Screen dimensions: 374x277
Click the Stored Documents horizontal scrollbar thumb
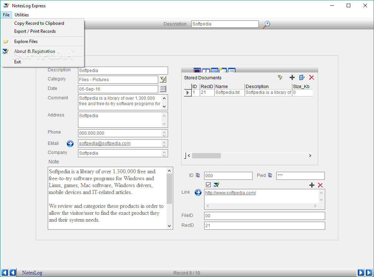[x=207, y=155]
